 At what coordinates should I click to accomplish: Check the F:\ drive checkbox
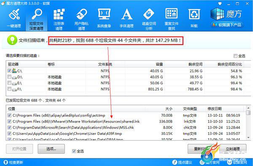click(x=9, y=89)
